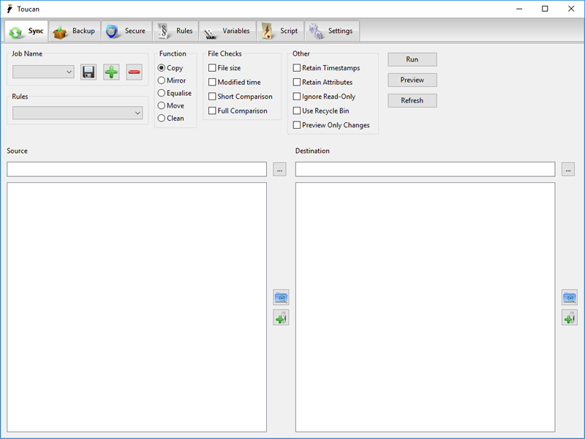Expand the source tree folder icon
This screenshot has width=585, height=439.
(281, 297)
